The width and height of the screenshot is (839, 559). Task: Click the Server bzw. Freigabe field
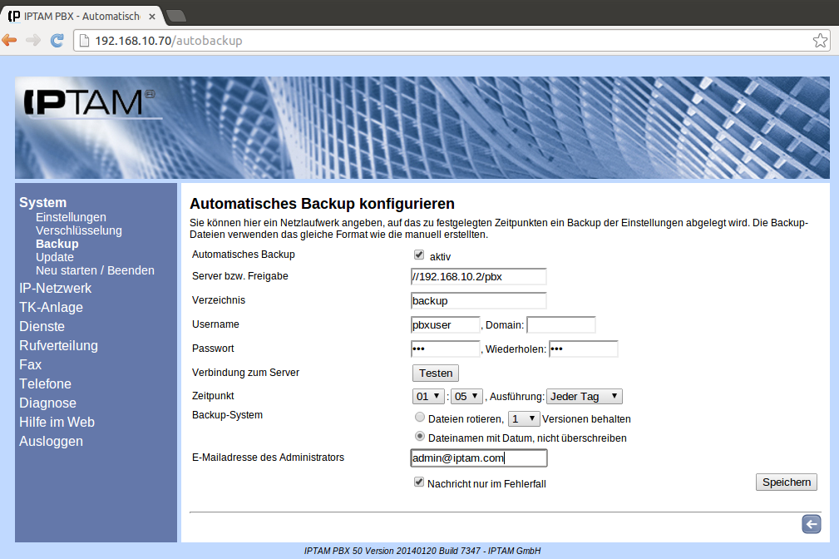pyautogui.click(x=478, y=277)
